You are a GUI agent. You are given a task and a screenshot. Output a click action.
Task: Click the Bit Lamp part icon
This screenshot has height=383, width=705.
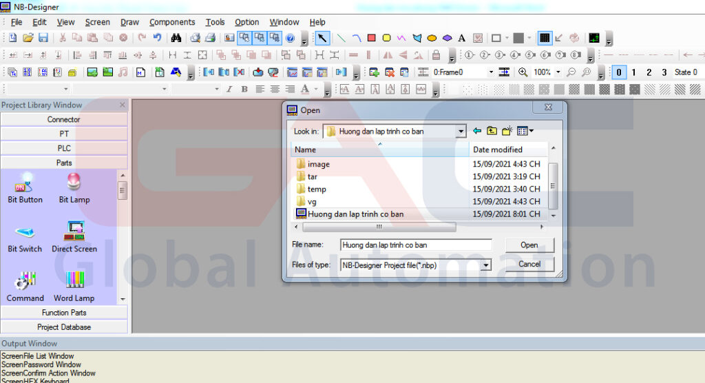click(74, 183)
